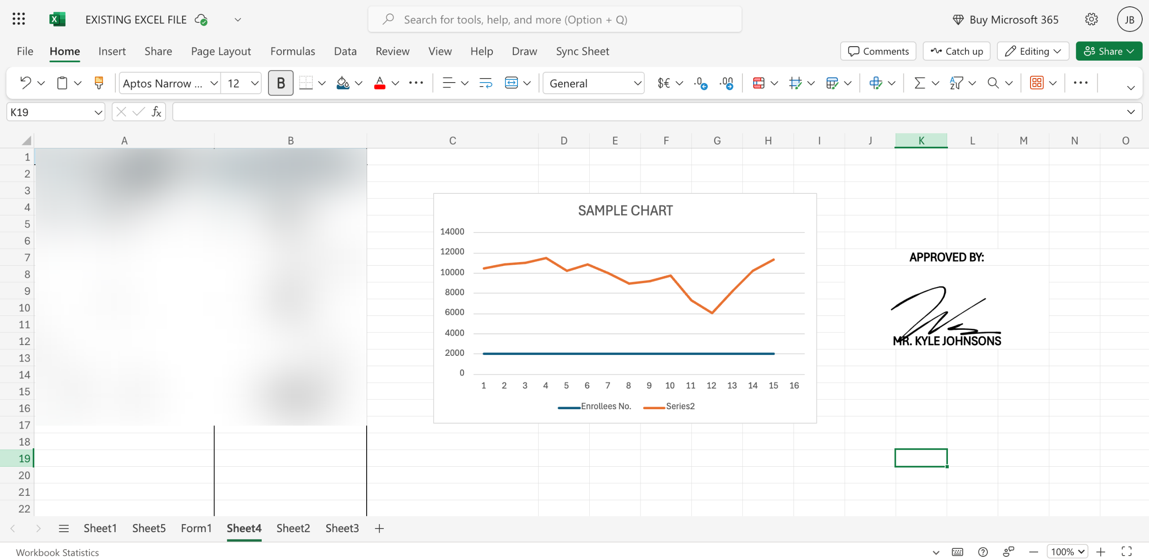The width and height of the screenshot is (1149, 560).
Task: Click the Find magnifier icon in ribbon
Action: coord(993,83)
